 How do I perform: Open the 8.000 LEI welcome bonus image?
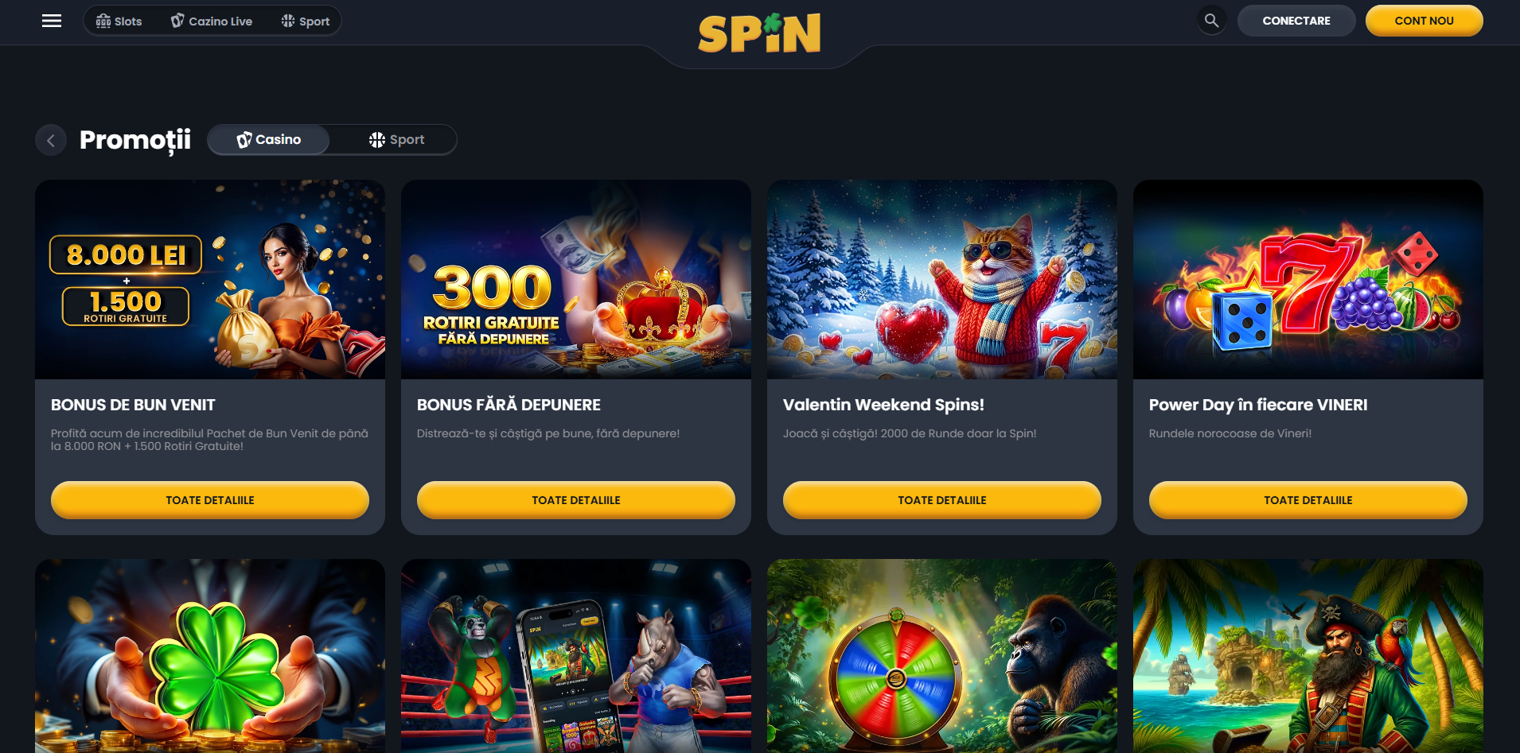pos(210,280)
